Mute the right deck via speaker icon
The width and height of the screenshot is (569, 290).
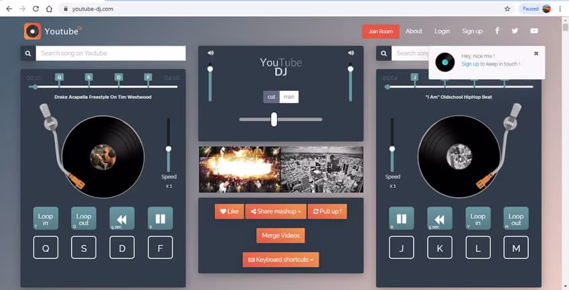351,53
